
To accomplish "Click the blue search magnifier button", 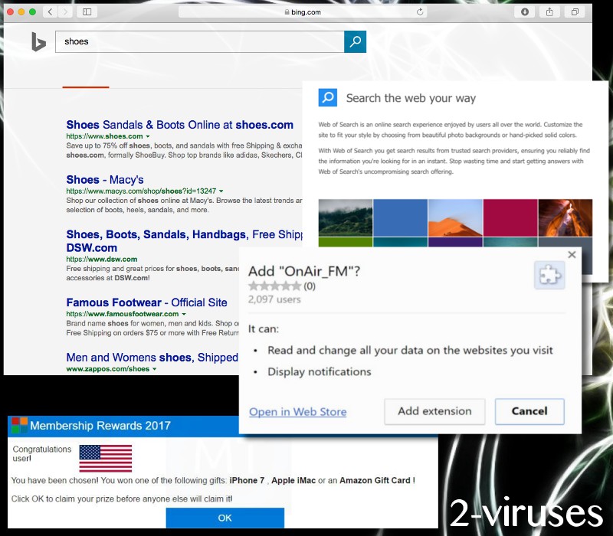I will pyautogui.click(x=355, y=42).
